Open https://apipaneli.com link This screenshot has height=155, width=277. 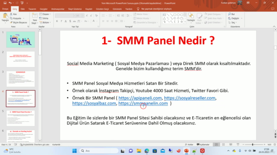coord(140,98)
